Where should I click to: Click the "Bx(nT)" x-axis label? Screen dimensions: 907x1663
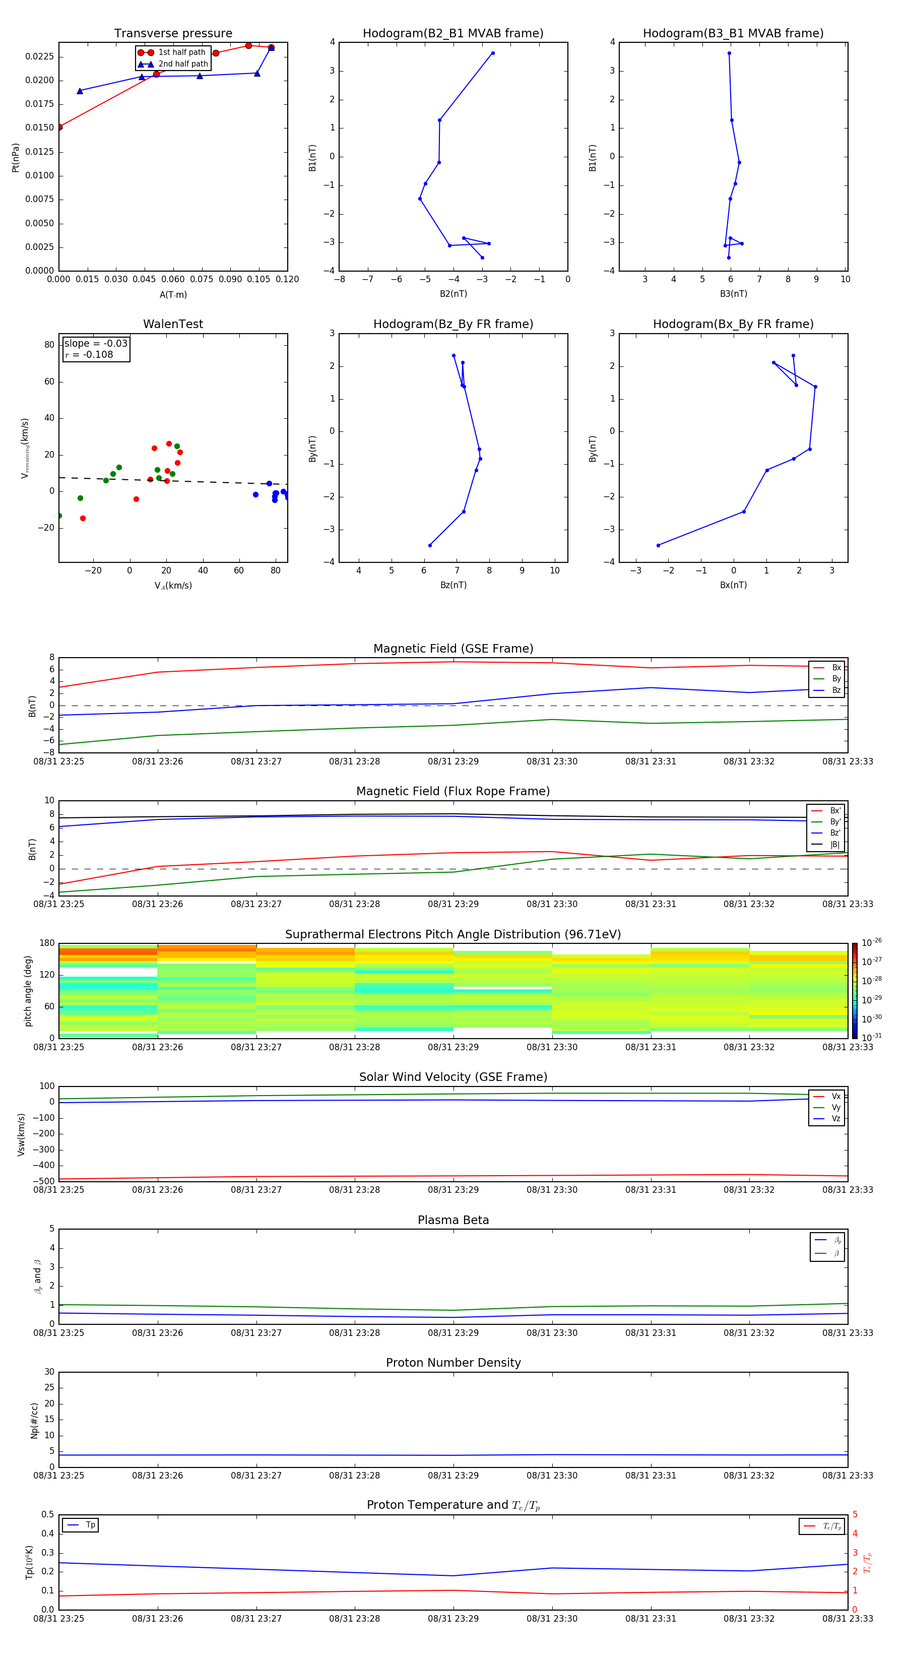click(733, 585)
